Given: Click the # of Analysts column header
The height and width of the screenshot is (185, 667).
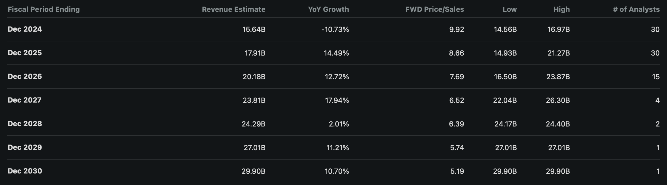Looking at the screenshot, I should coord(636,9).
